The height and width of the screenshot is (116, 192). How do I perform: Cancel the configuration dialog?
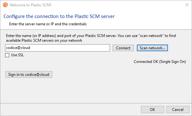[178, 110]
